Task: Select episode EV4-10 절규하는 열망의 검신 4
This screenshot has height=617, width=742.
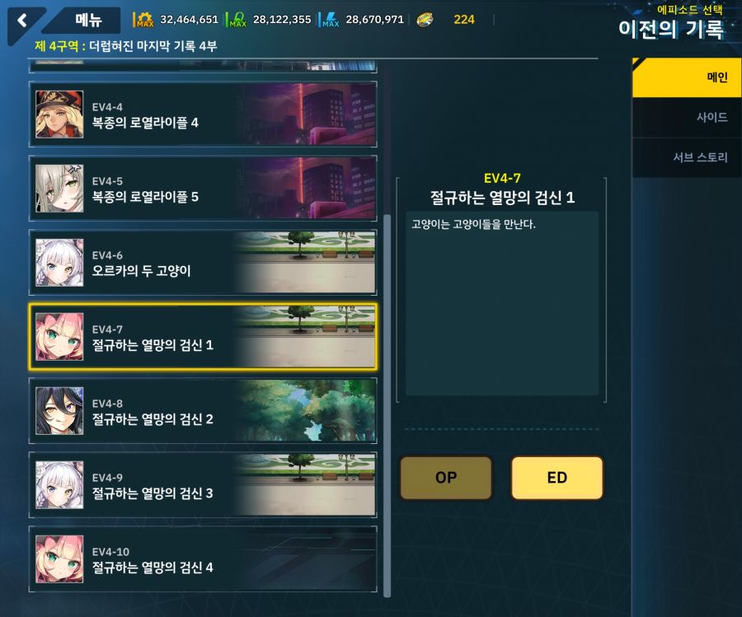Action: pyautogui.click(x=203, y=559)
